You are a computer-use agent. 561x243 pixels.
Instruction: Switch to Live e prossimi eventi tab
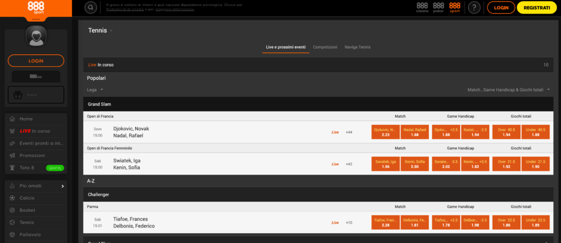tap(285, 47)
